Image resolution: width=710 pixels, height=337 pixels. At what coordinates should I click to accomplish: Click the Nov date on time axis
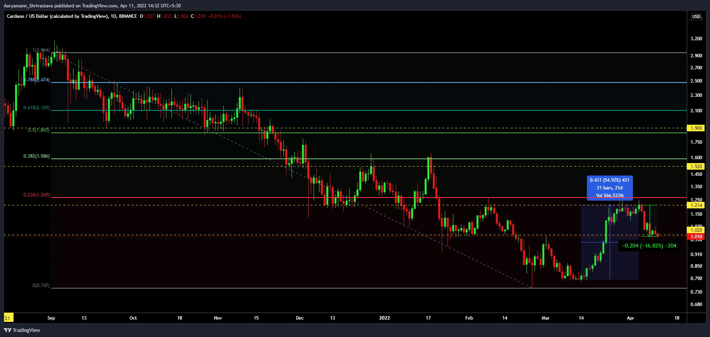(x=218, y=318)
